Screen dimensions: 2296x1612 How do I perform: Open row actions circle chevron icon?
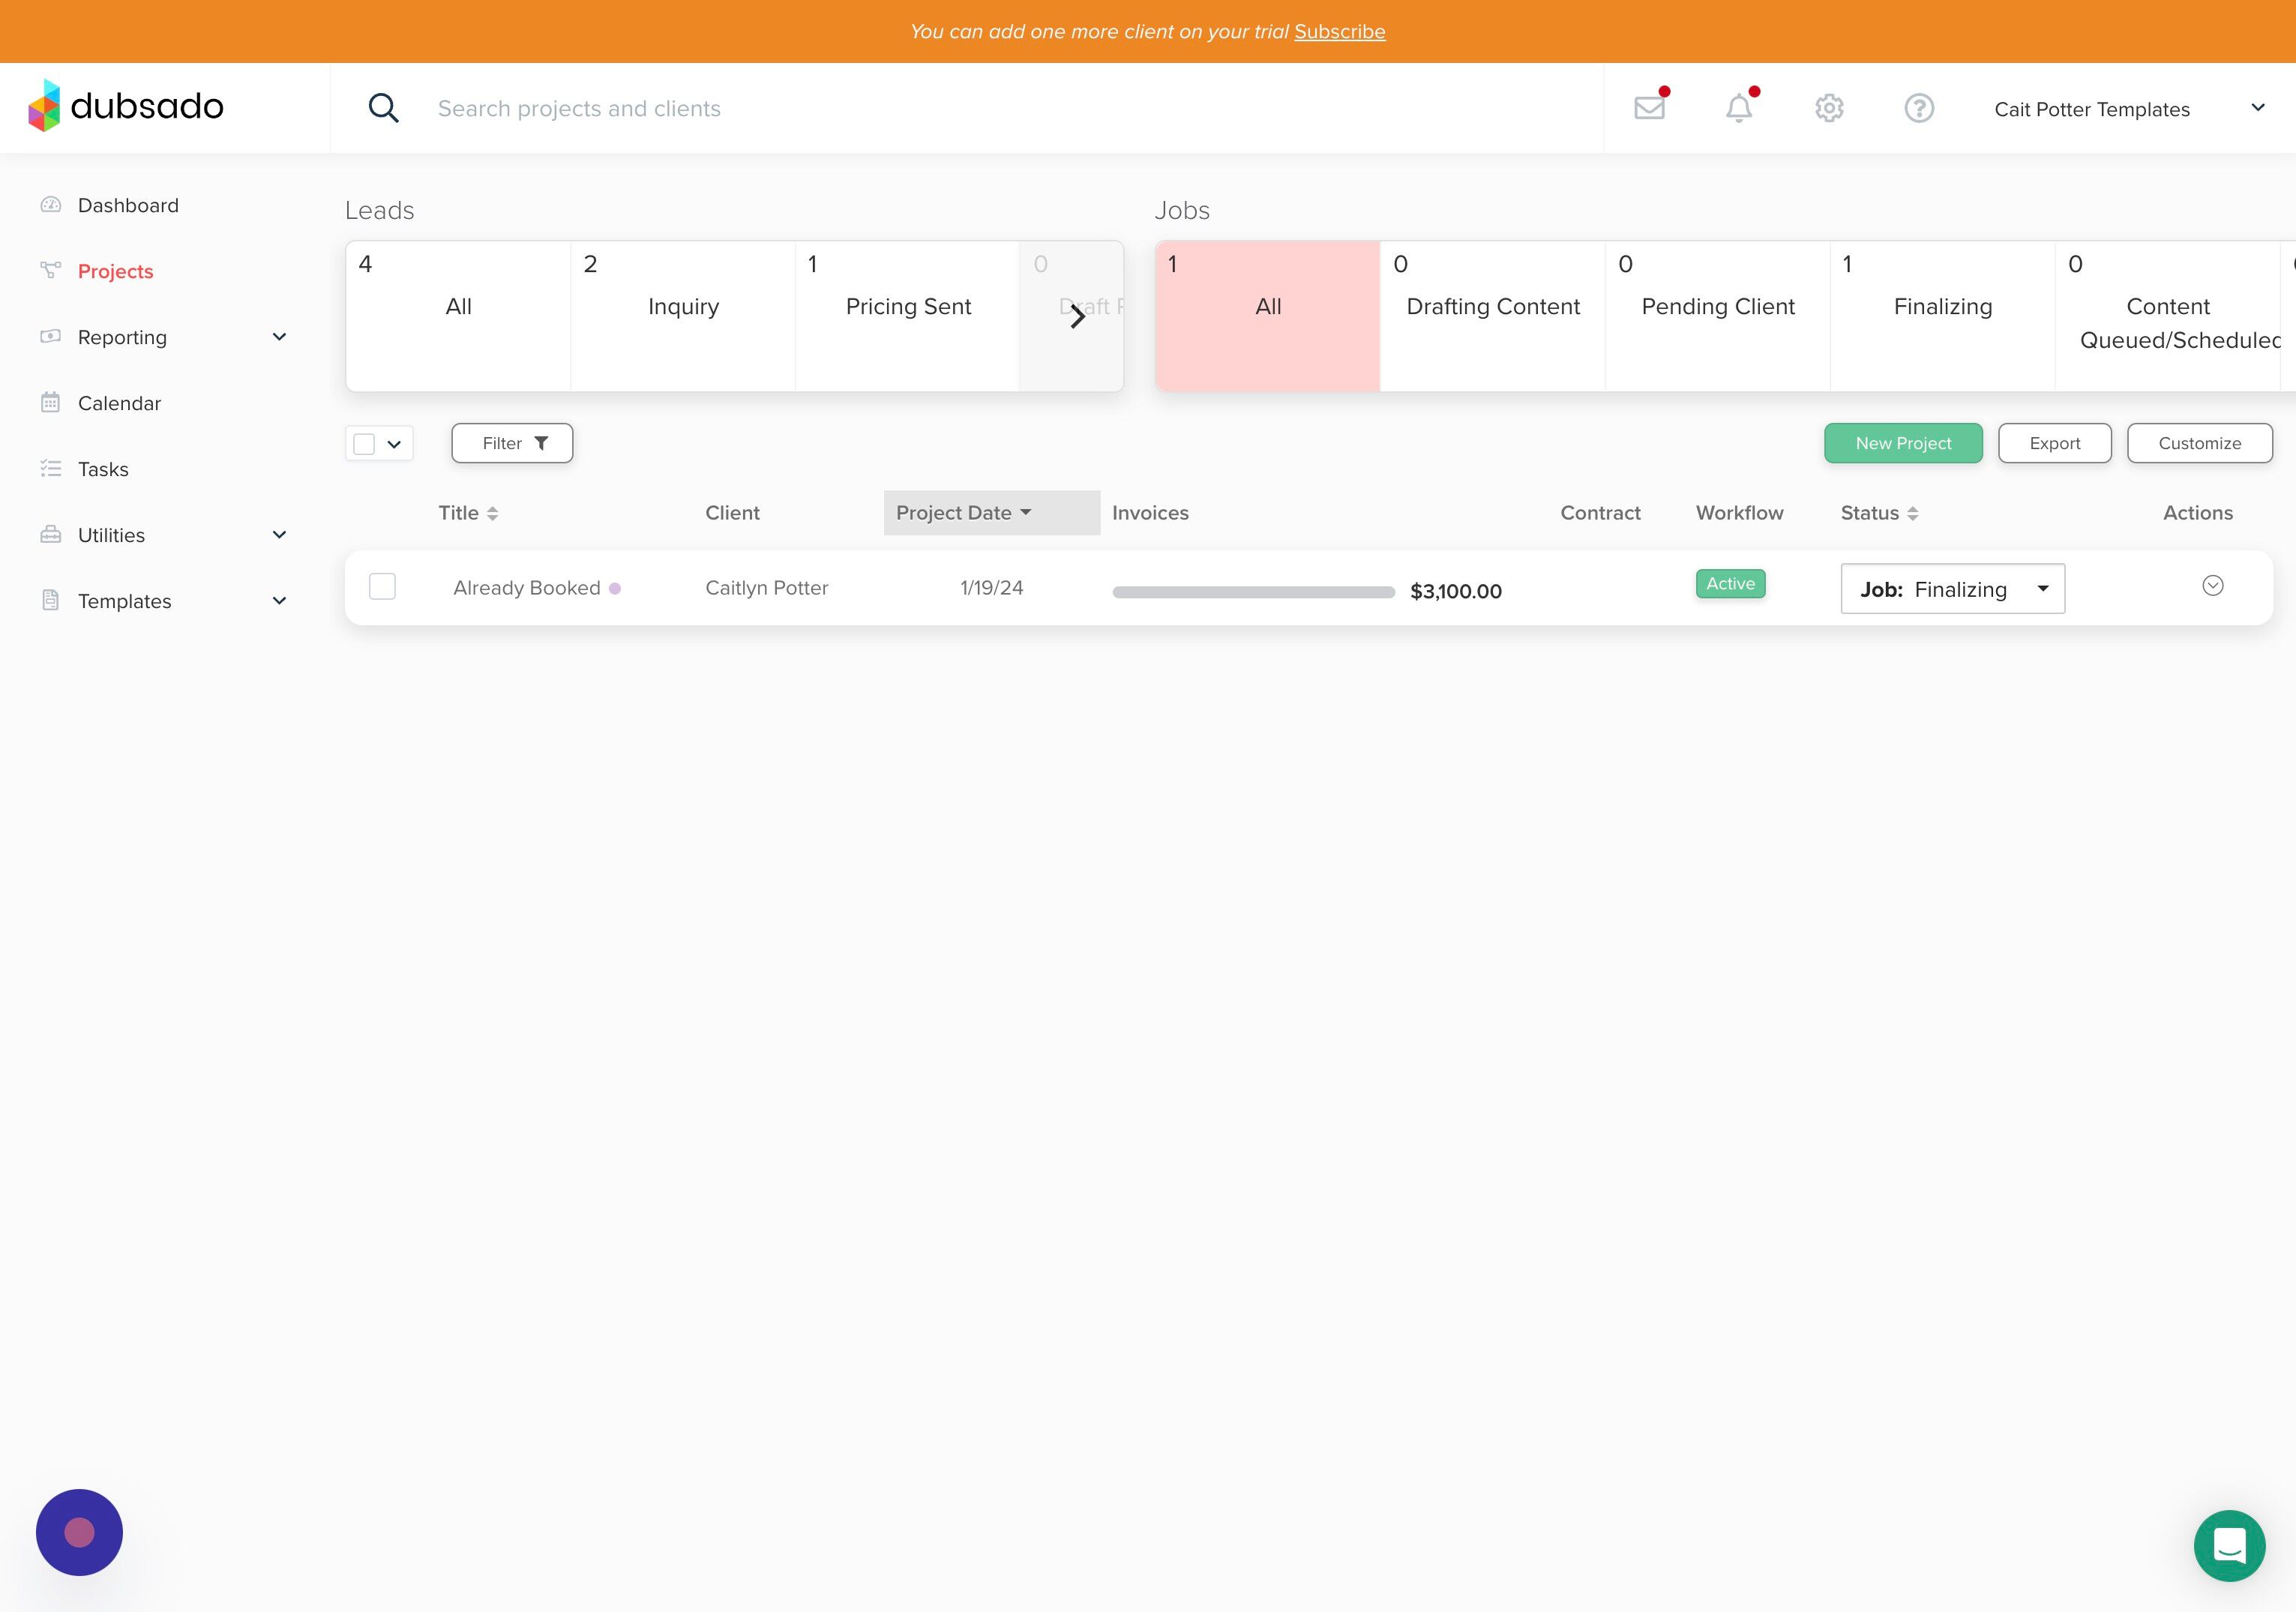click(x=2212, y=586)
